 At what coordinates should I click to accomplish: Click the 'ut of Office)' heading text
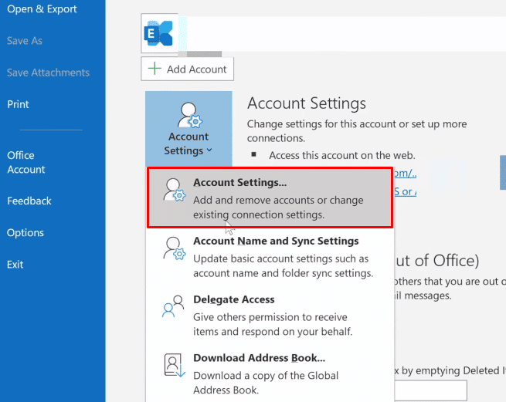[437, 261]
